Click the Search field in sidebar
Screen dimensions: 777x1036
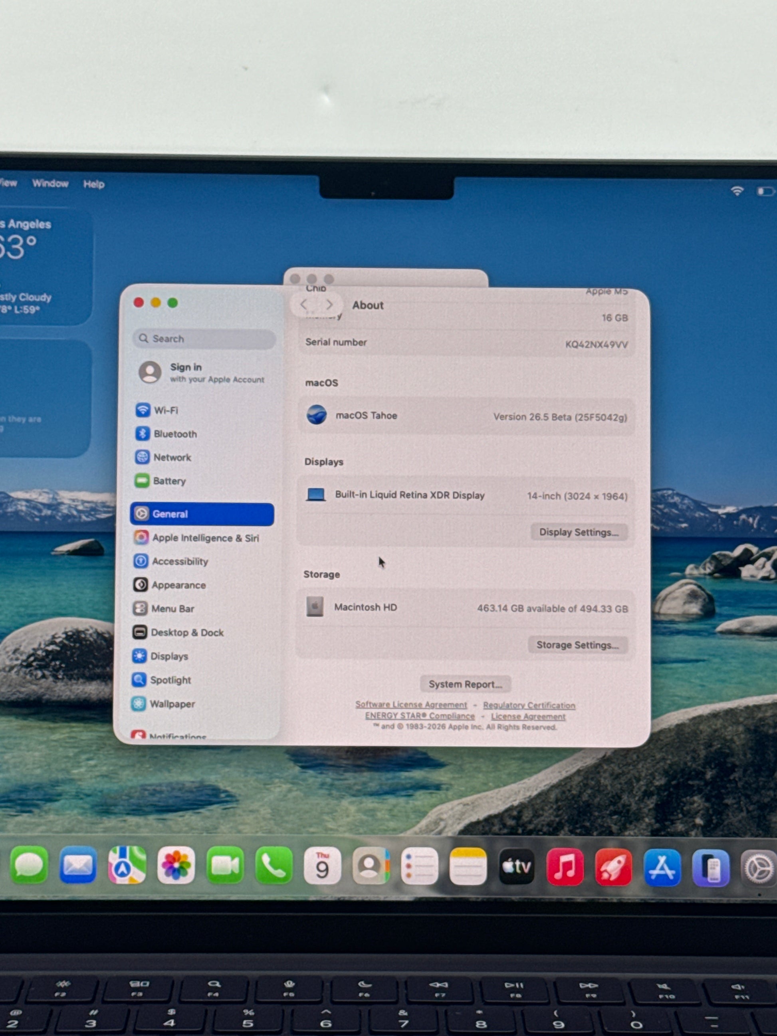point(205,339)
